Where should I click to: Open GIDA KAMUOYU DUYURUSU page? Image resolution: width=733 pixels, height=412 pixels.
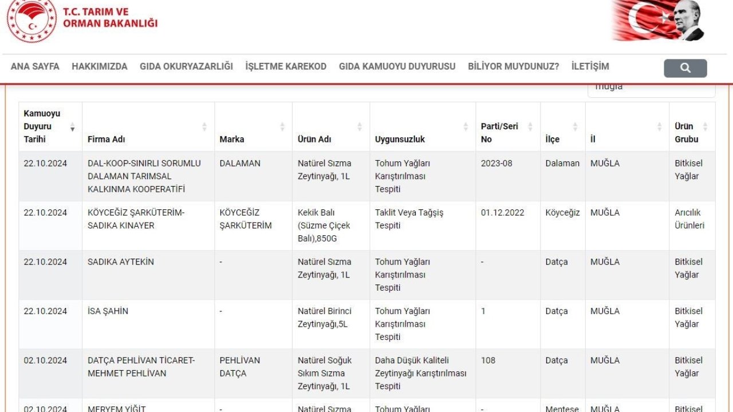[397, 66]
